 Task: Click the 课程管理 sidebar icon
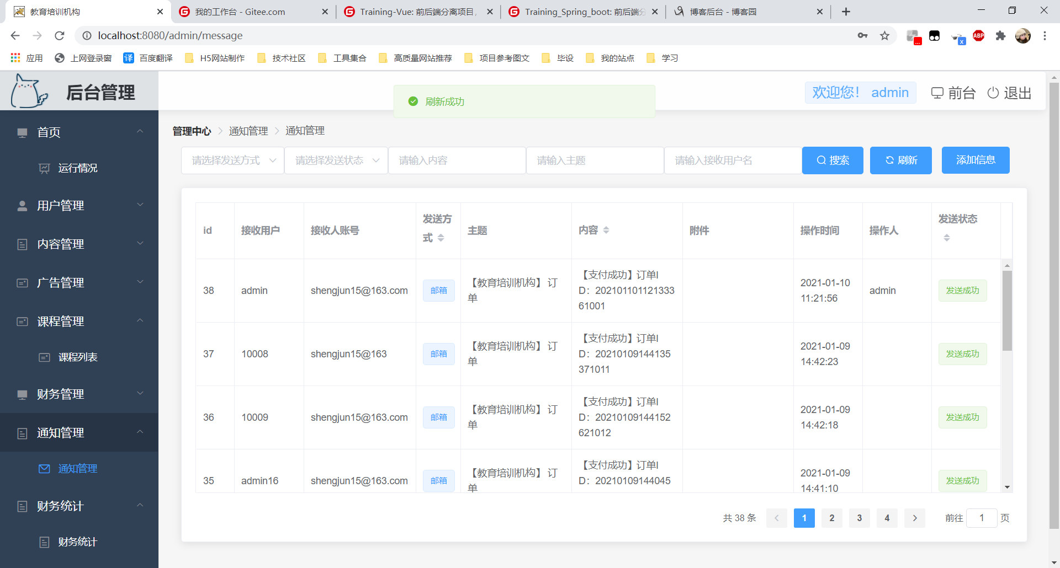(22, 321)
